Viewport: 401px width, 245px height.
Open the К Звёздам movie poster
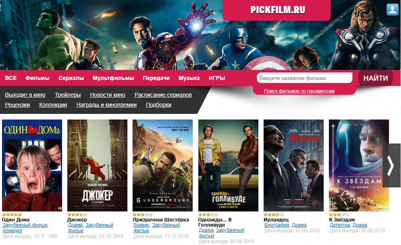[359, 165]
